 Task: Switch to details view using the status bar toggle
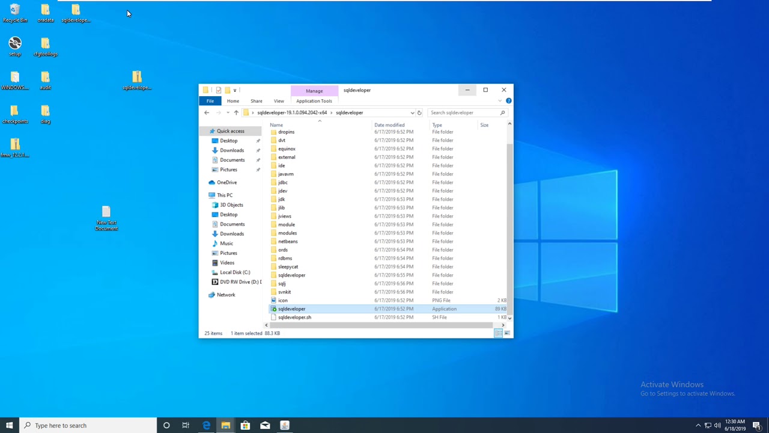click(x=498, y=333)
